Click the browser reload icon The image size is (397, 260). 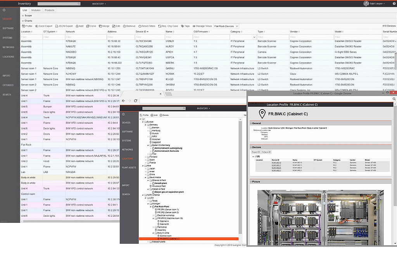(x=136, y=101)
